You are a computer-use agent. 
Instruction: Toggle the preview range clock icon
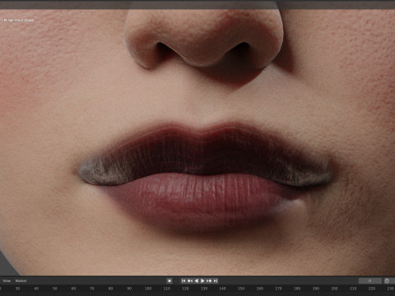(x=387, y=280)
